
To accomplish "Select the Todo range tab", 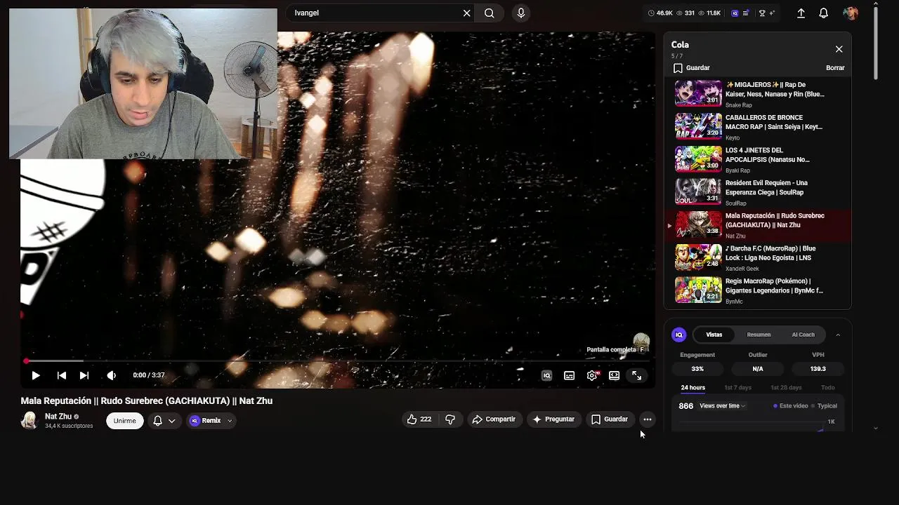I will coord(828,388).
